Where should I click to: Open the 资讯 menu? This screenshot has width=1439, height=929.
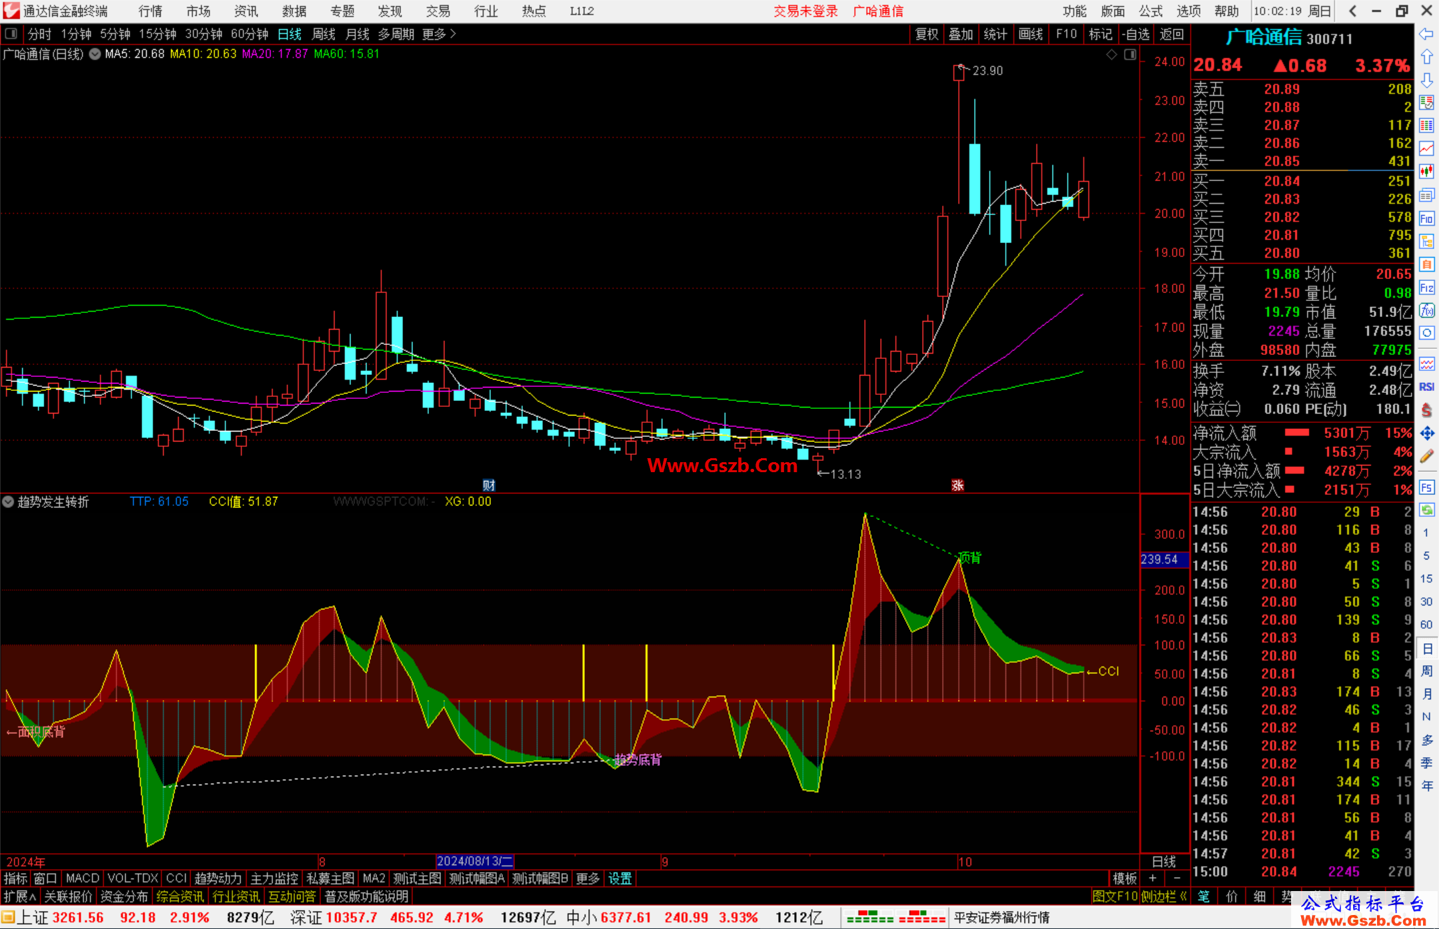click(x=246, y=11)
